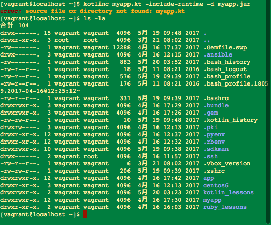Click the .vbox_version file name
This screenshot has width=271, height=225.
[227, 164]
